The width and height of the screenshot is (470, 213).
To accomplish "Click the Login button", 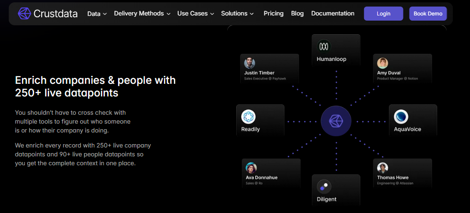I will 383,14.
